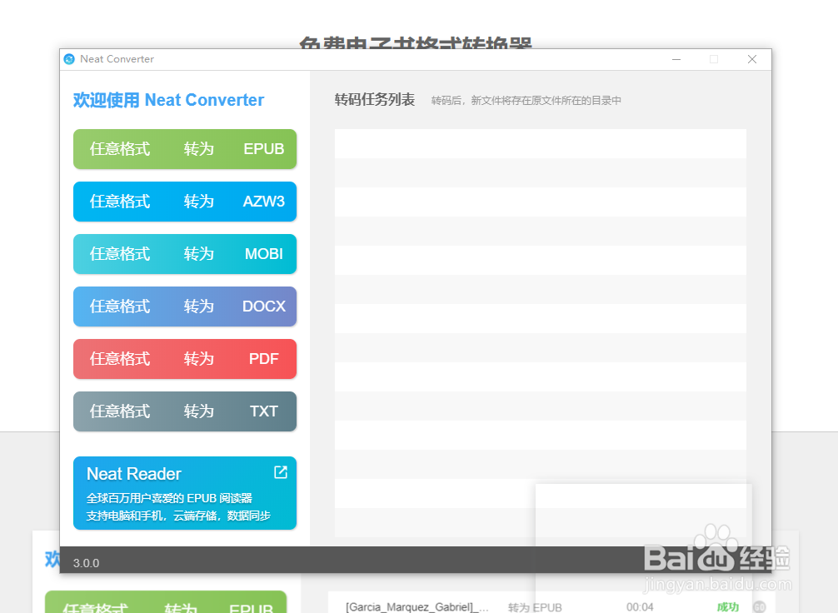Click the Neat Converter app icon in title bar
Viewport: 838px width, 613px height.
[x=69, y=59]
